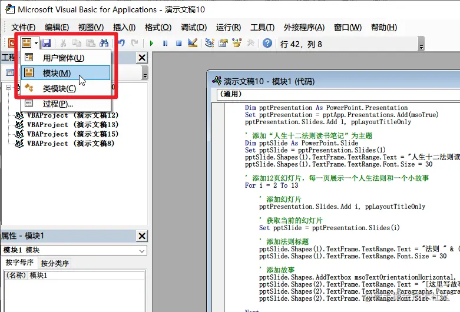The image size is (460, 312).
Task: Click the Paste toolbar icon
Action: pos(90,43)
